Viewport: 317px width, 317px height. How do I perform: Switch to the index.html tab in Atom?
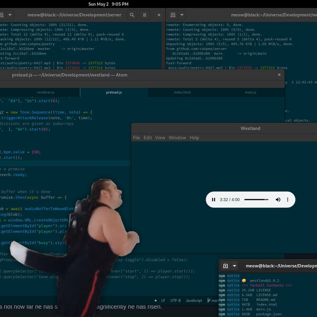click(182, 92)
